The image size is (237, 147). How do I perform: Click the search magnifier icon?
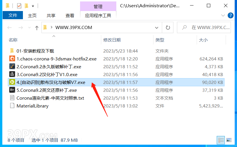pos(184,27)
